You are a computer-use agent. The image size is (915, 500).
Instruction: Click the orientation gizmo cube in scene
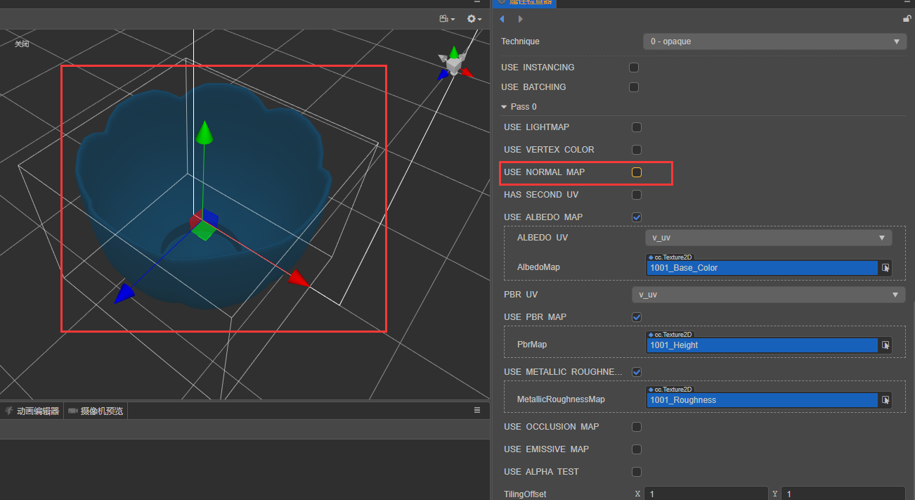[454, 66]
